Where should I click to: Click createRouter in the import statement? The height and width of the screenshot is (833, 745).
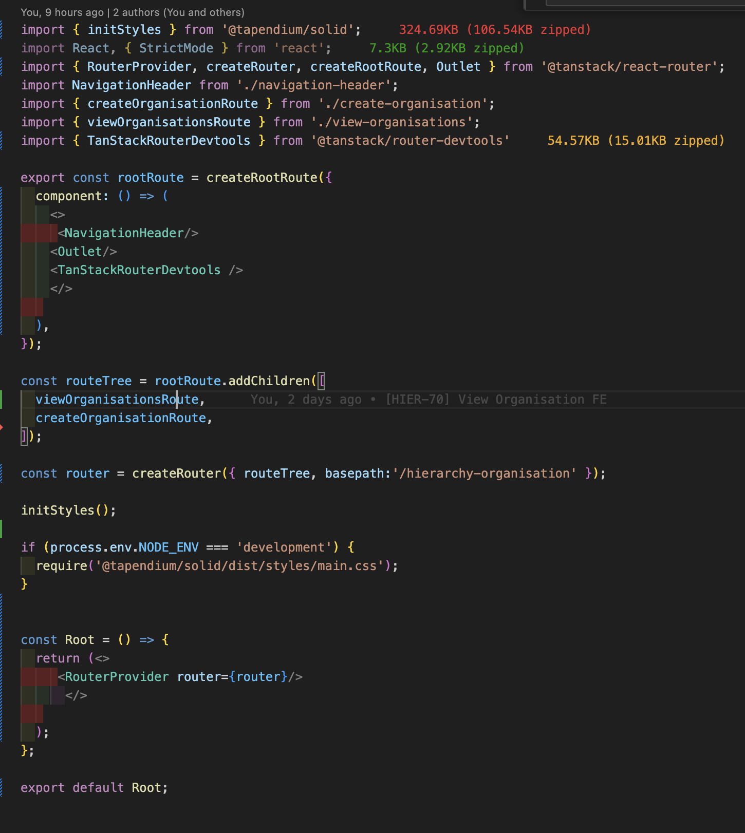coord(251,67)
